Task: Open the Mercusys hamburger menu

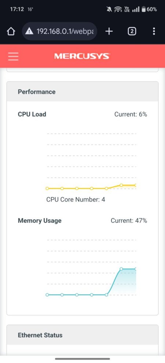Action: [13, 56]
